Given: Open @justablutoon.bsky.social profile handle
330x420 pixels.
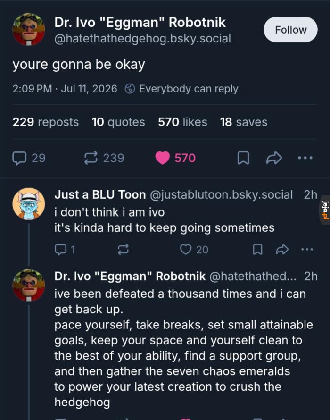Looking at the screenshot, I should point(222,195).
